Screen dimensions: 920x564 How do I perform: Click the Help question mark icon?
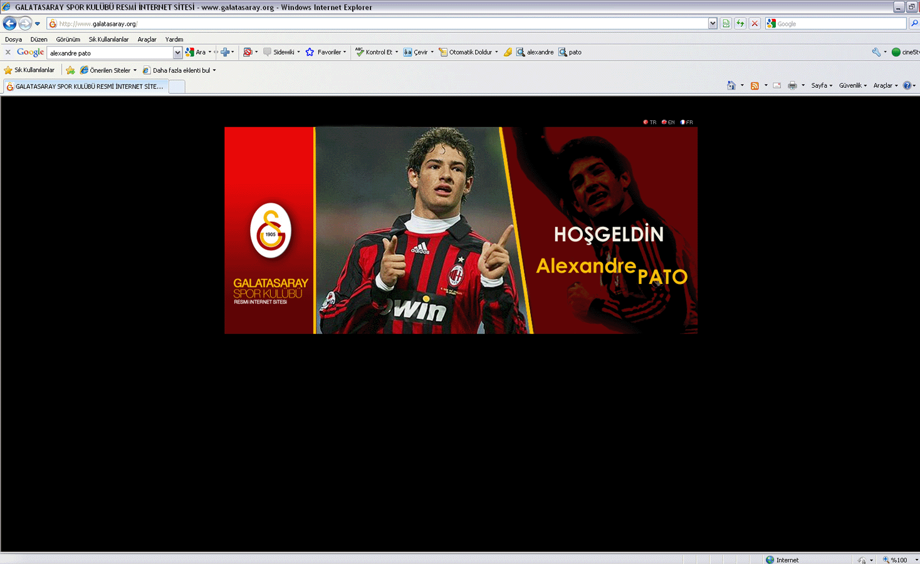(x=907, y=86)
